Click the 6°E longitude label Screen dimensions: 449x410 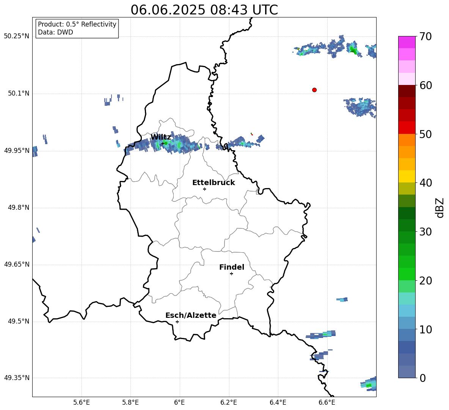click(179, 402)
